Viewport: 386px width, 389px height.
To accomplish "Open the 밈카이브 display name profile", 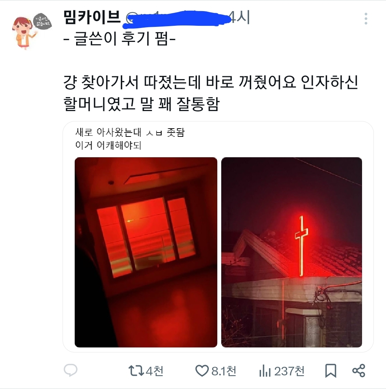I will coord(92,17).
